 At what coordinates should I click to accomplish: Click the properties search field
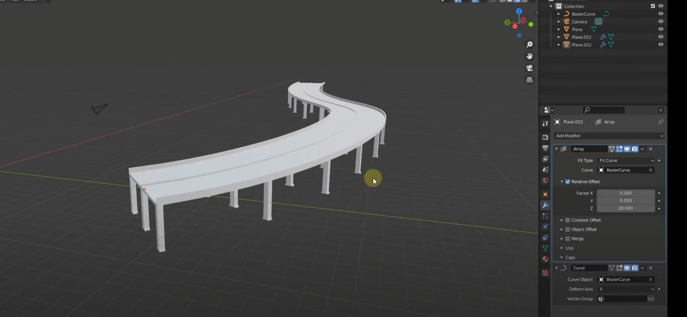[604, 110]
